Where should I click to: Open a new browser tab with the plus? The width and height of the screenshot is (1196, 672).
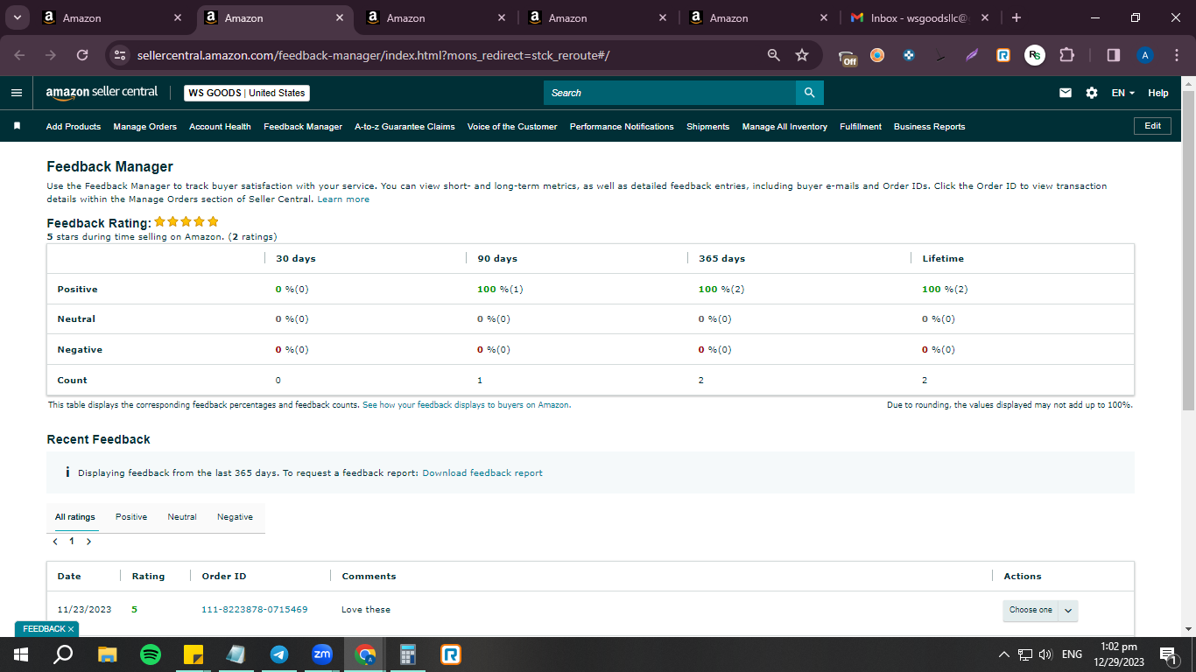(1016, 17)
